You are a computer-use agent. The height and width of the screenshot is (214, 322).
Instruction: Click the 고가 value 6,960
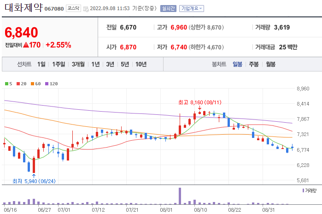pos(179,27)
